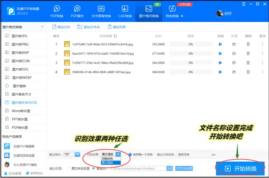Enable the 合并到一个文件 checkbox
The height and width of the screenshot is (178, 269).
(x=130, y=155)
